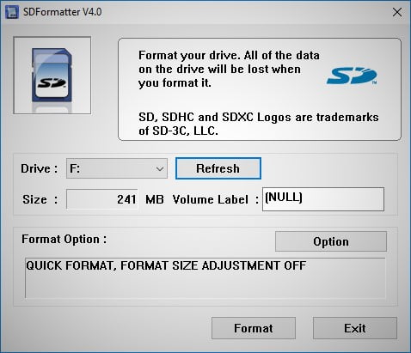
Task: Expand the drive list with the chevron arrow
Action: tap(160, 168)
